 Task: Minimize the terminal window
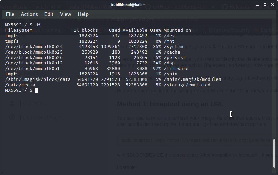point(257,5)
